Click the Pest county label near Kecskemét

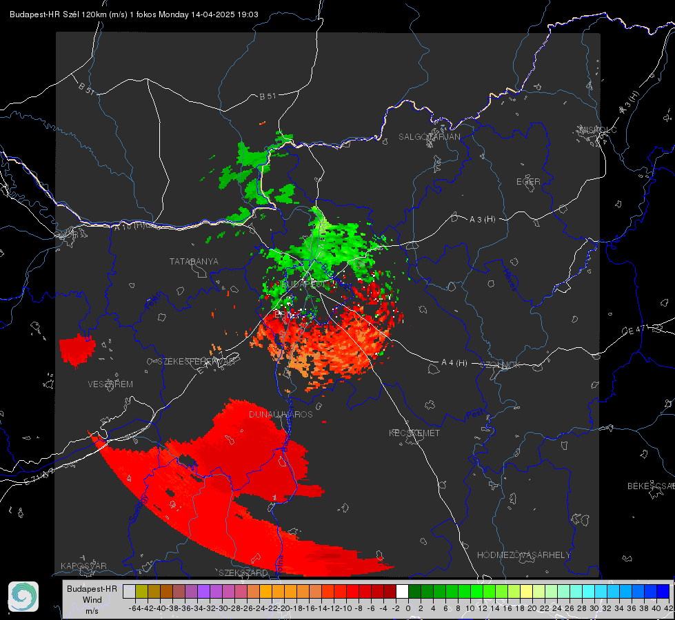(x=475, y=414)
